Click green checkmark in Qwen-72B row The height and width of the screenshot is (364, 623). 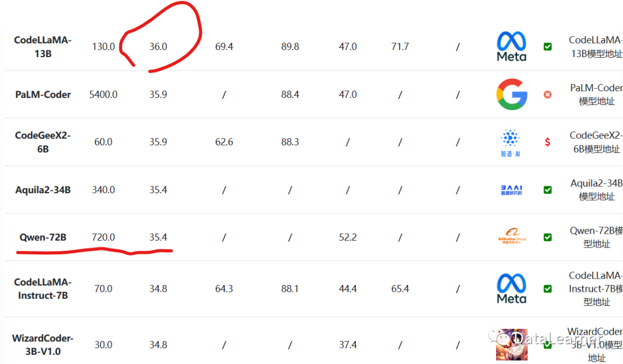coord(547,237)
